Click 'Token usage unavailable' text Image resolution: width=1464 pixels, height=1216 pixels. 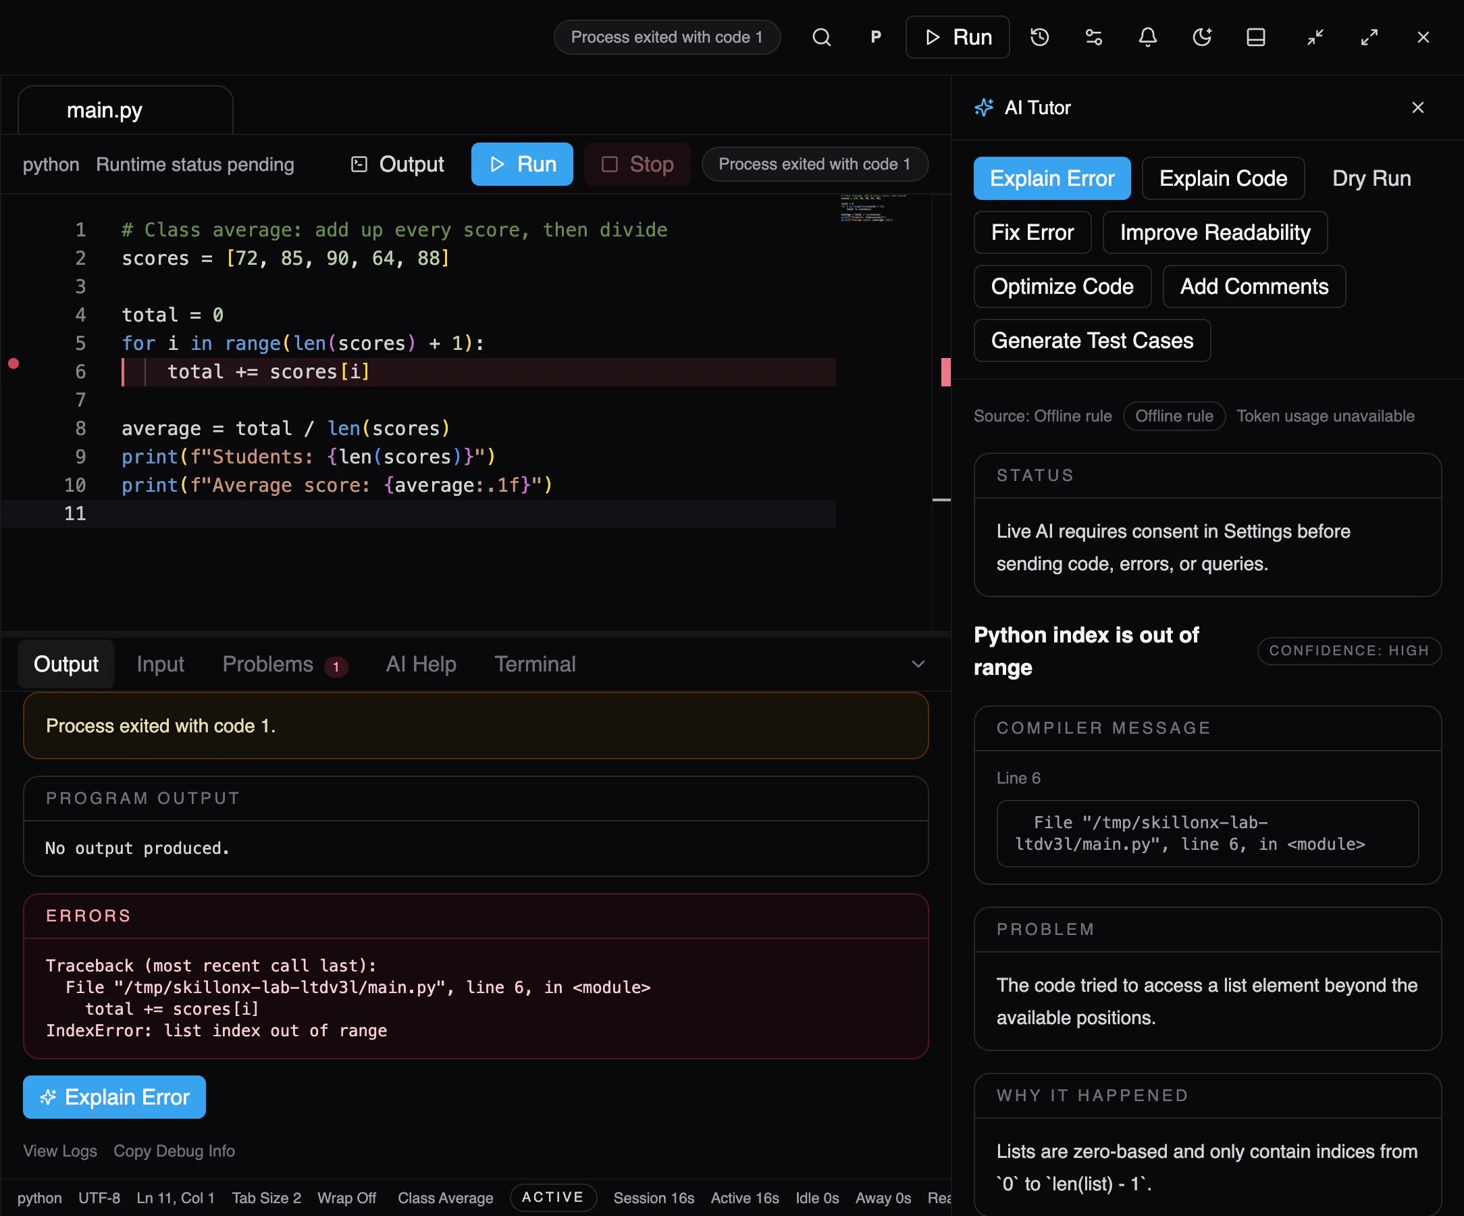tap(1326, 416)
